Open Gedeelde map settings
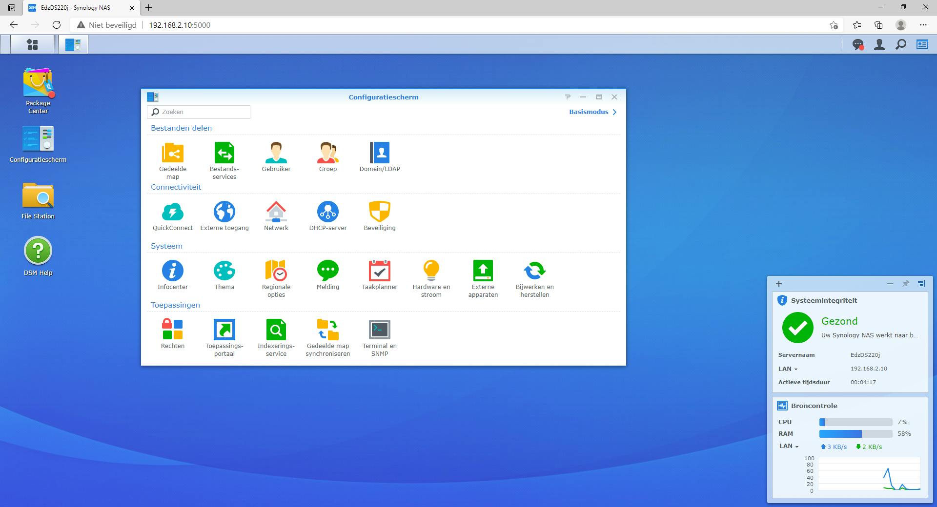Viewport: 937px width, 507px height. 173,160
